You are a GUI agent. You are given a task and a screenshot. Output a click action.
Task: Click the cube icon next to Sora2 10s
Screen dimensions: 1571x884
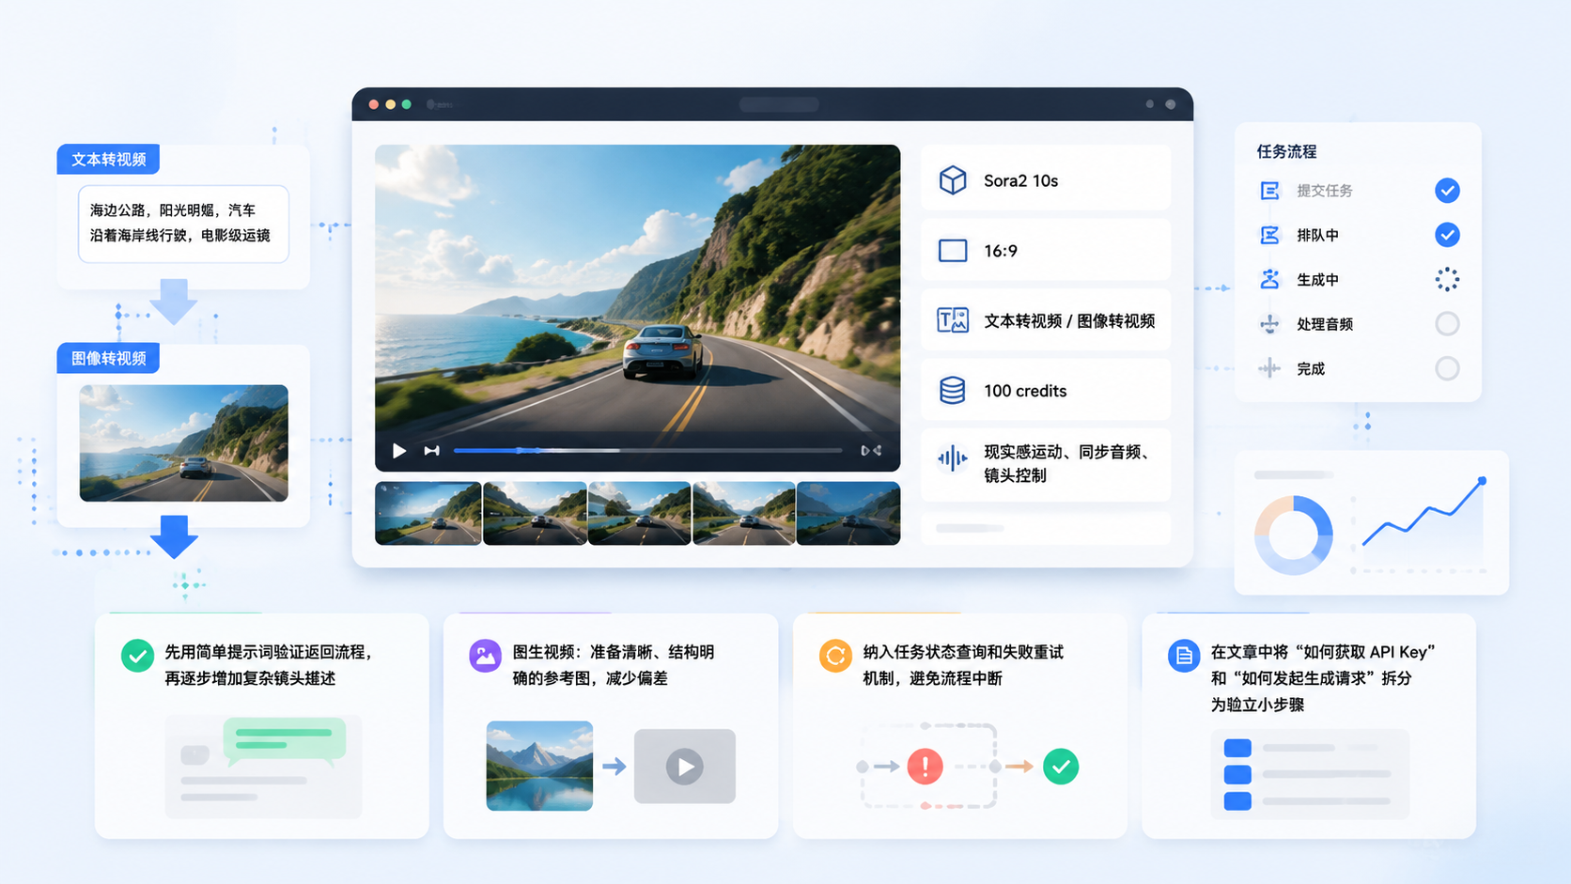pos(953,179)
